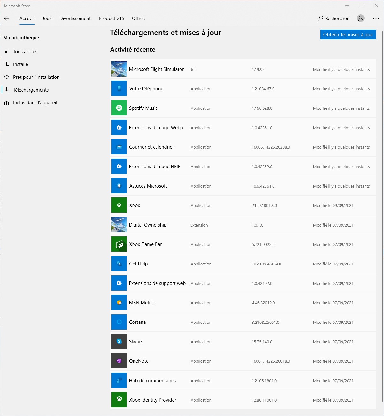Open the three-dot more options menu
The image size is (384, 416).
(376, 18)
